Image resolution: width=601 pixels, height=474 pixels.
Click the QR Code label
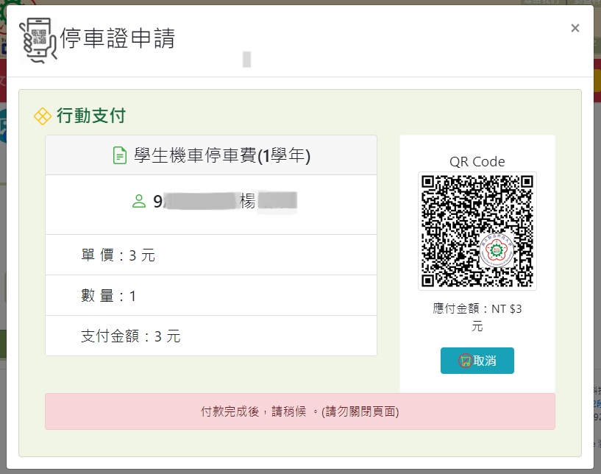[x=477, y=162]
